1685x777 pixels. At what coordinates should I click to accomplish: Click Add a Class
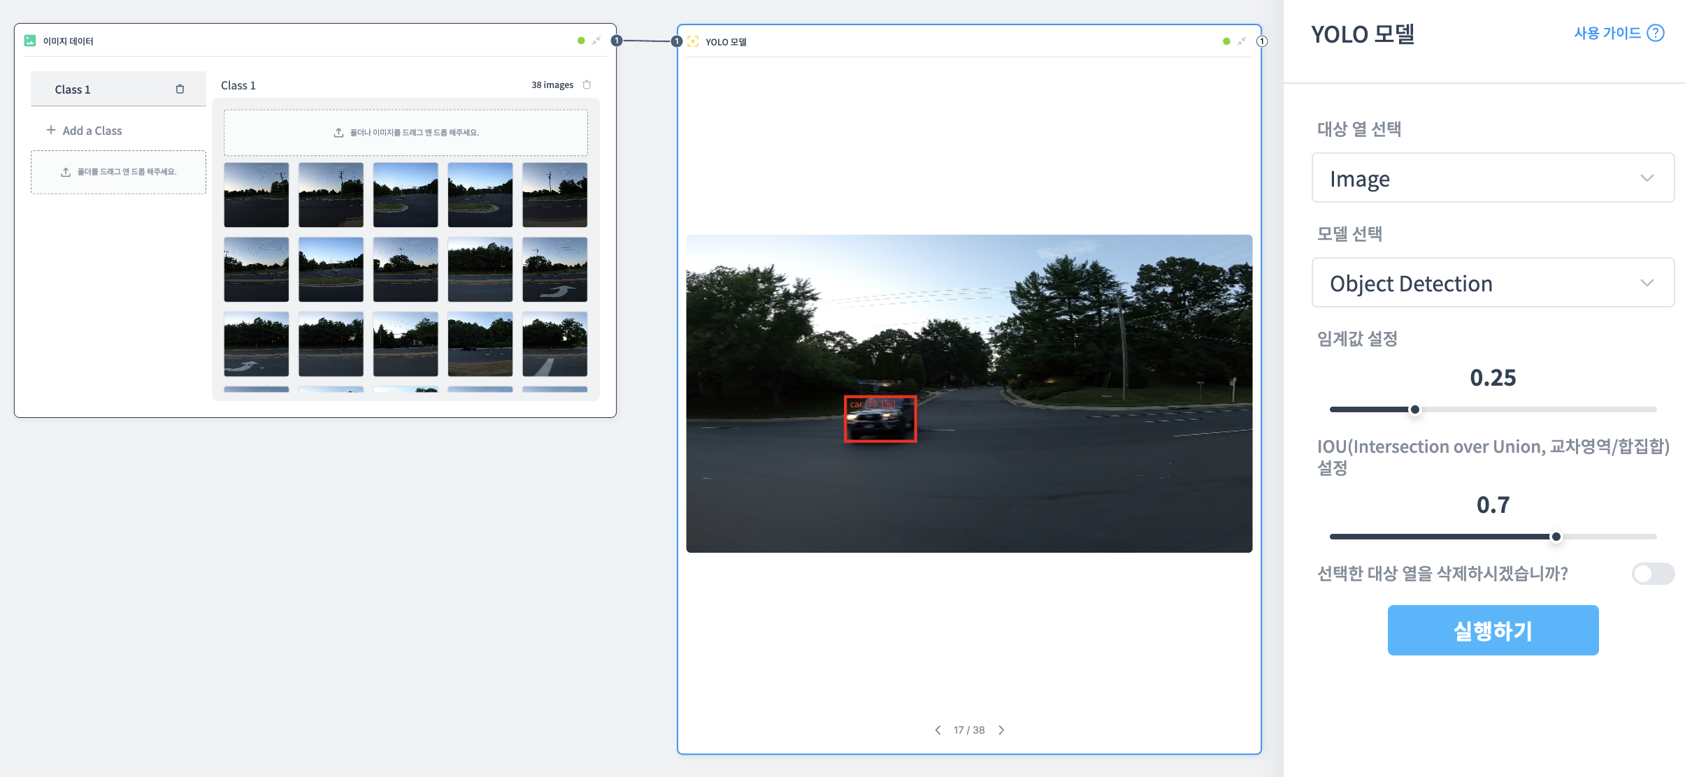(84, 131)
